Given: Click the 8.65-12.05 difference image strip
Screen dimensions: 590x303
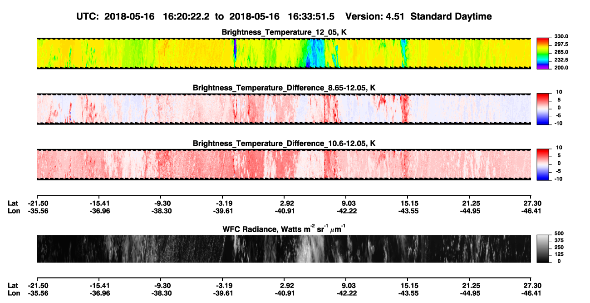Looking at the screenshot, I should point(284,109).
